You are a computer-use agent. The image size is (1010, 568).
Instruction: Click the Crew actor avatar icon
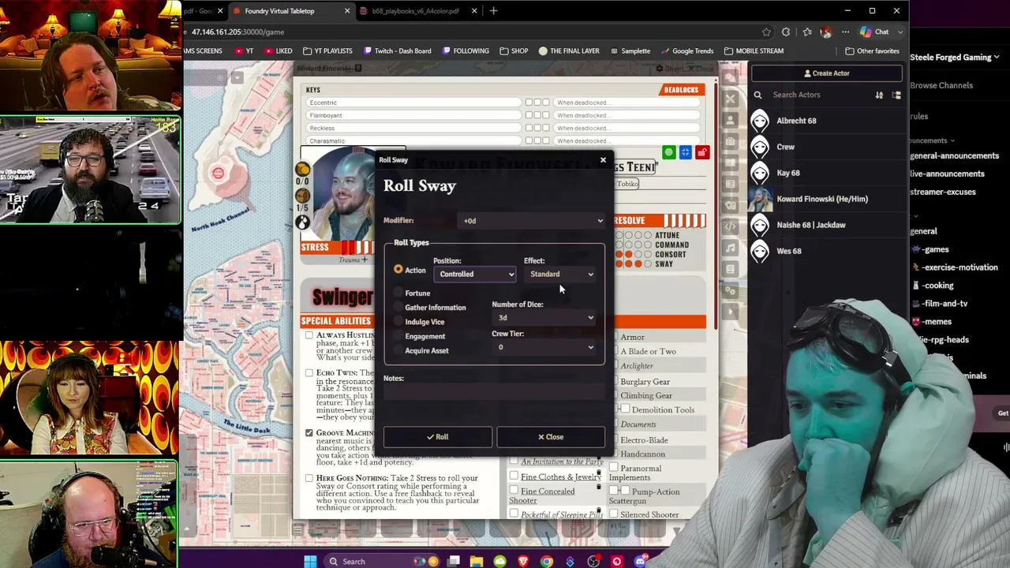[760, 147]
